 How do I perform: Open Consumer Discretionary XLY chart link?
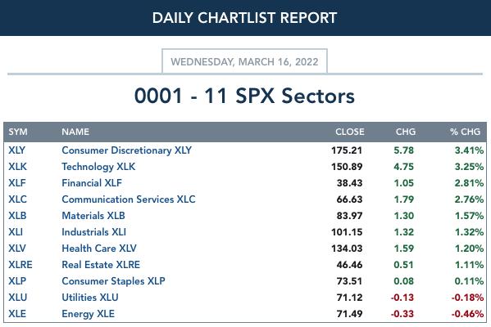pyautogui.click(x=126, y=150)
